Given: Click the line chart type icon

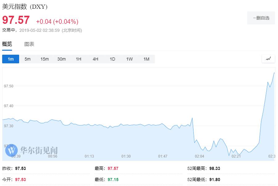Looking at the screenshot, I should coord(268,59).
